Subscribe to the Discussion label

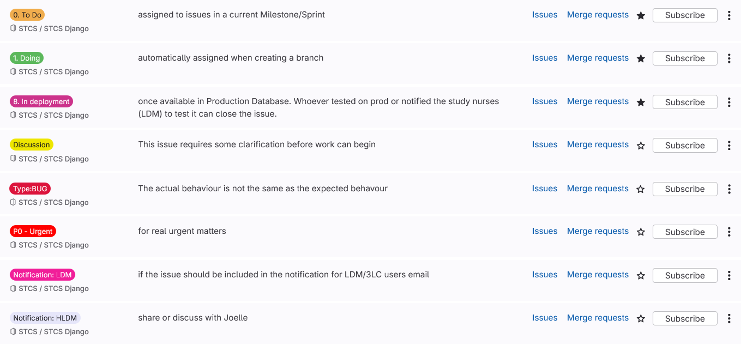point(685,145)
